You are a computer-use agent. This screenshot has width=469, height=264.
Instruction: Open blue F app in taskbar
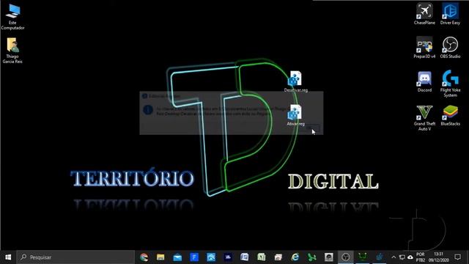click(194, 257)
